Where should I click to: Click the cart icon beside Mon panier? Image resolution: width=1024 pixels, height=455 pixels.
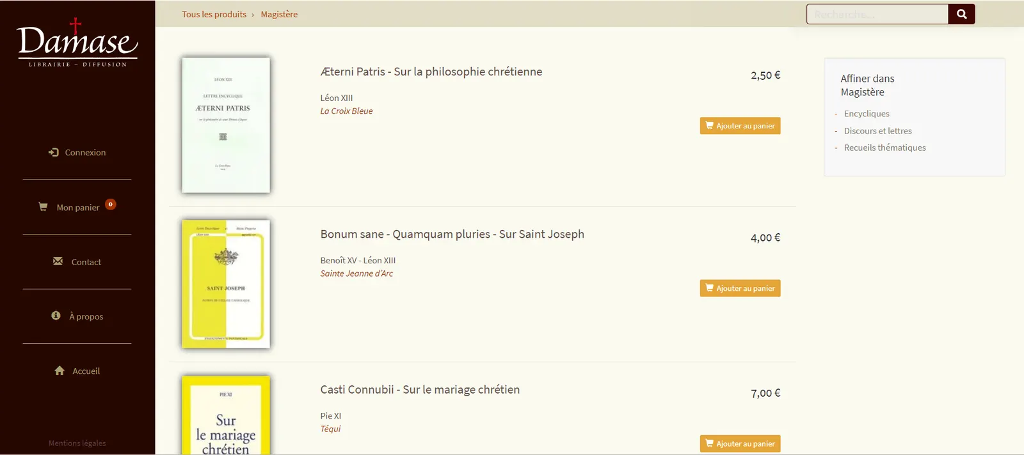[x=43, y=207]
